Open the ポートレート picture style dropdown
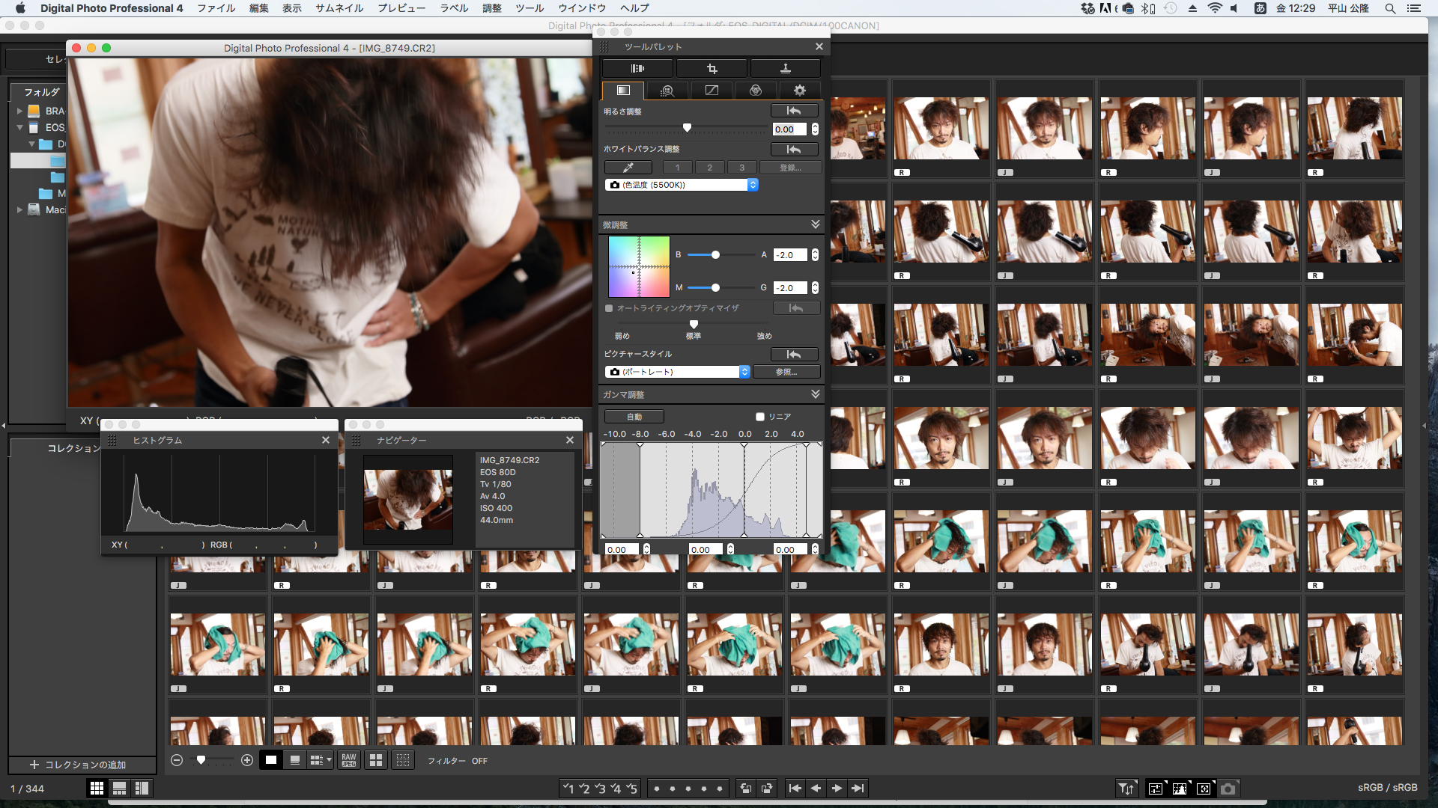The width and height of the screenshot is (1438, 808). click(x=677, y=372)
